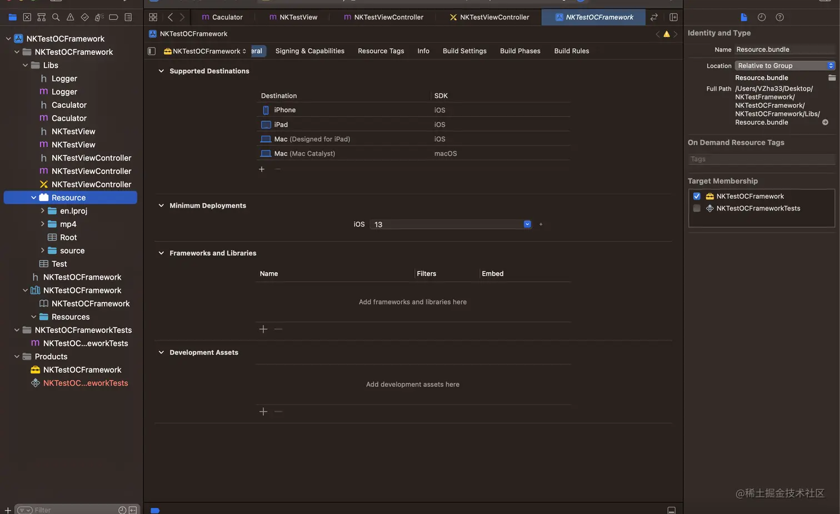Expand the mp4 folder

42,224
